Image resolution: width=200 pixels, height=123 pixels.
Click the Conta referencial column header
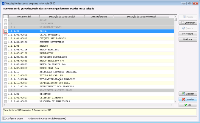point(99,17)
